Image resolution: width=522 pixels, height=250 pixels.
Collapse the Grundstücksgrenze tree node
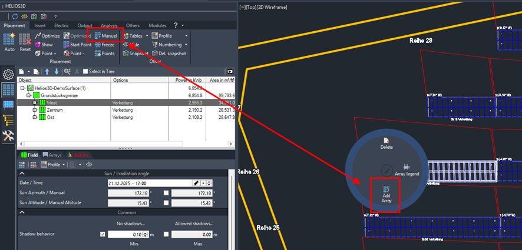29,95
